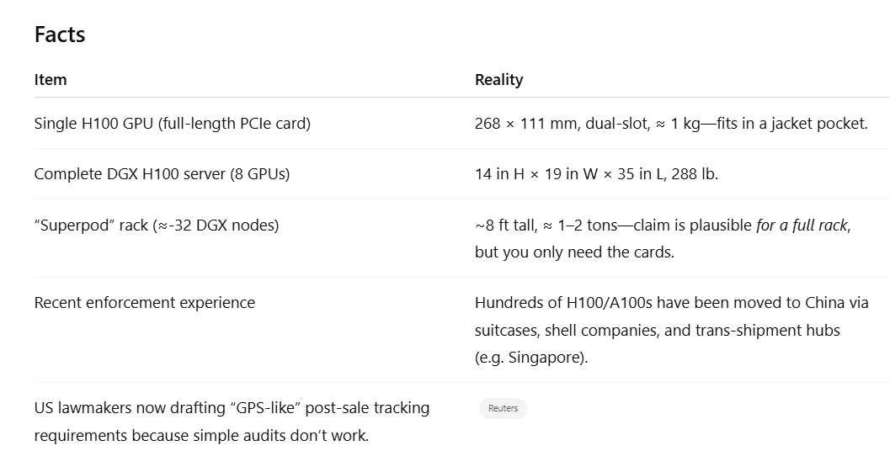Click the Superpod rack row label
The image size is (890, 451).
click(157, 225)
